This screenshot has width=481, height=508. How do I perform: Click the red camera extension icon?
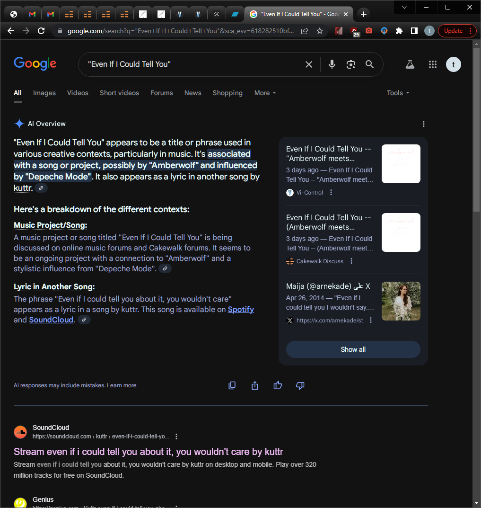coord(369,31)
